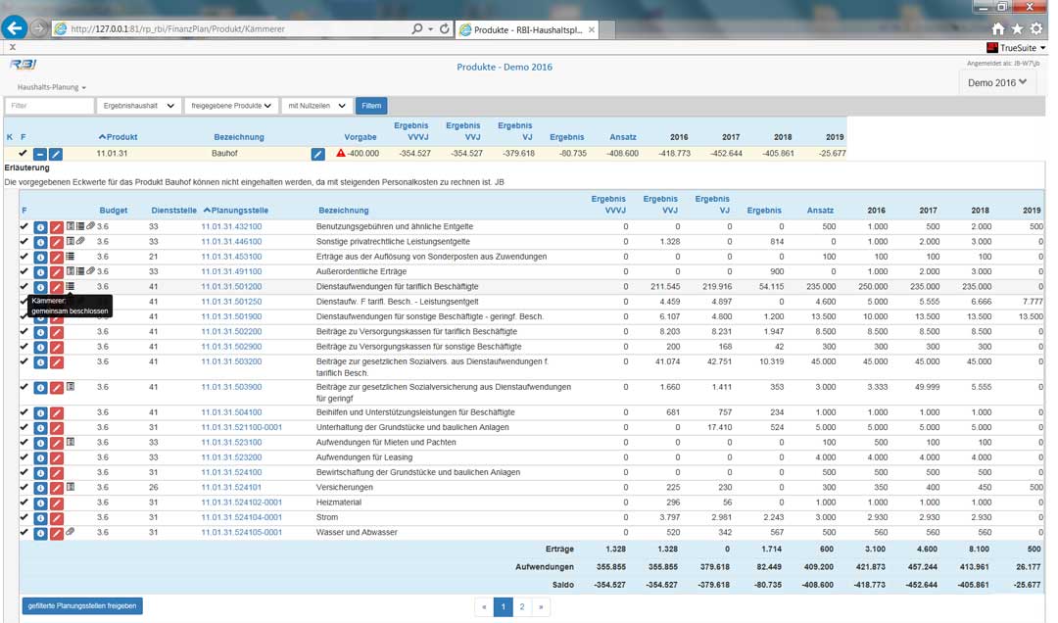
Task: Click document icon in row 11.01.31.523100
Action: click(71, 442)
